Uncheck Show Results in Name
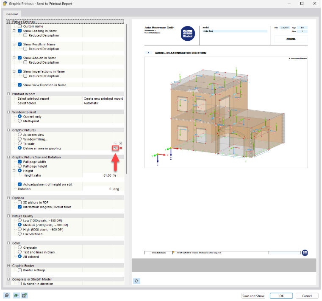This screenshot has width=322, height=301. pyautogui.click(x=20, y=44)
